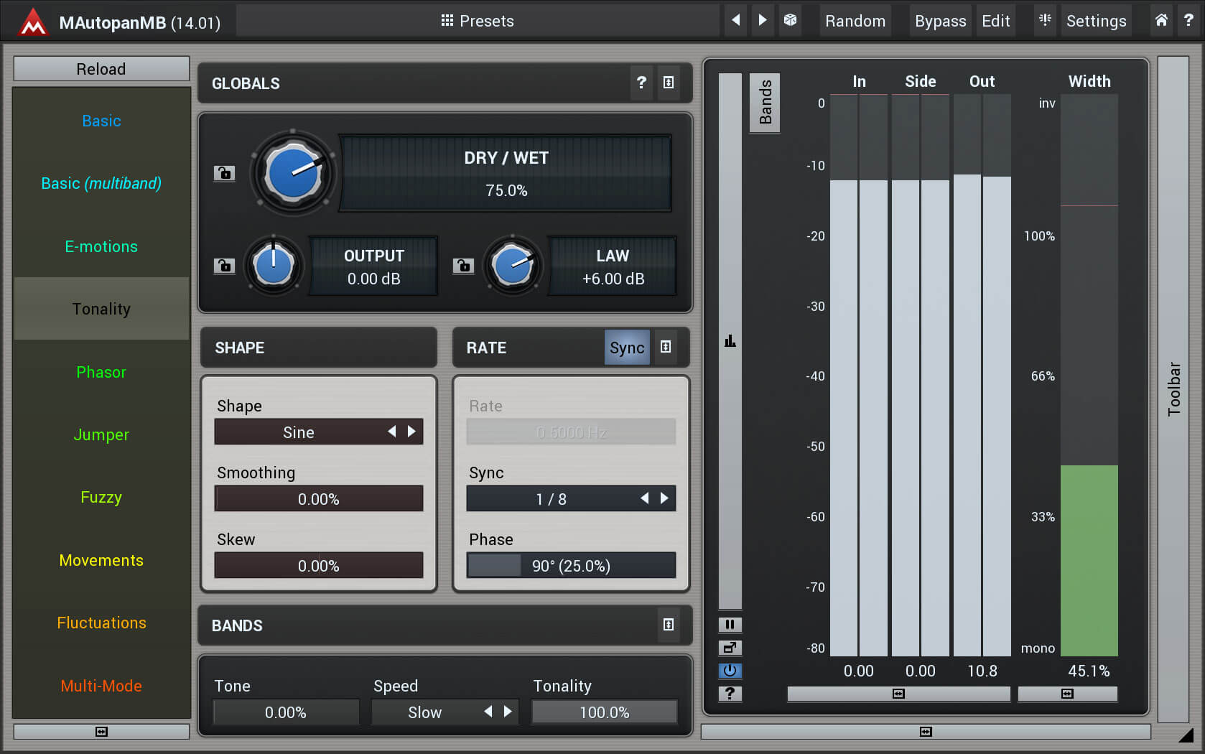Select the Fluctuations preset
Image resolution: width=1205 pixels, height=754 pixels.
pos(101,623)
